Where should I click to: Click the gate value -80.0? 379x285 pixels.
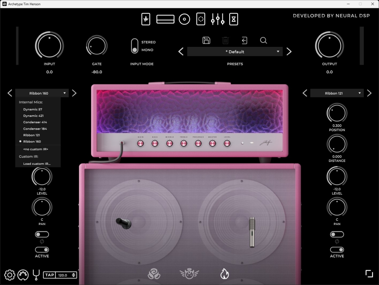pyautogui.click(x=97, y=72)
